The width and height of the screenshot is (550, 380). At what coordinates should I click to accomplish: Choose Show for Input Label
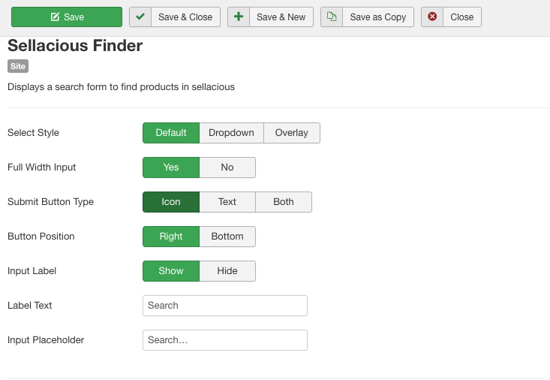pos(171,271)
